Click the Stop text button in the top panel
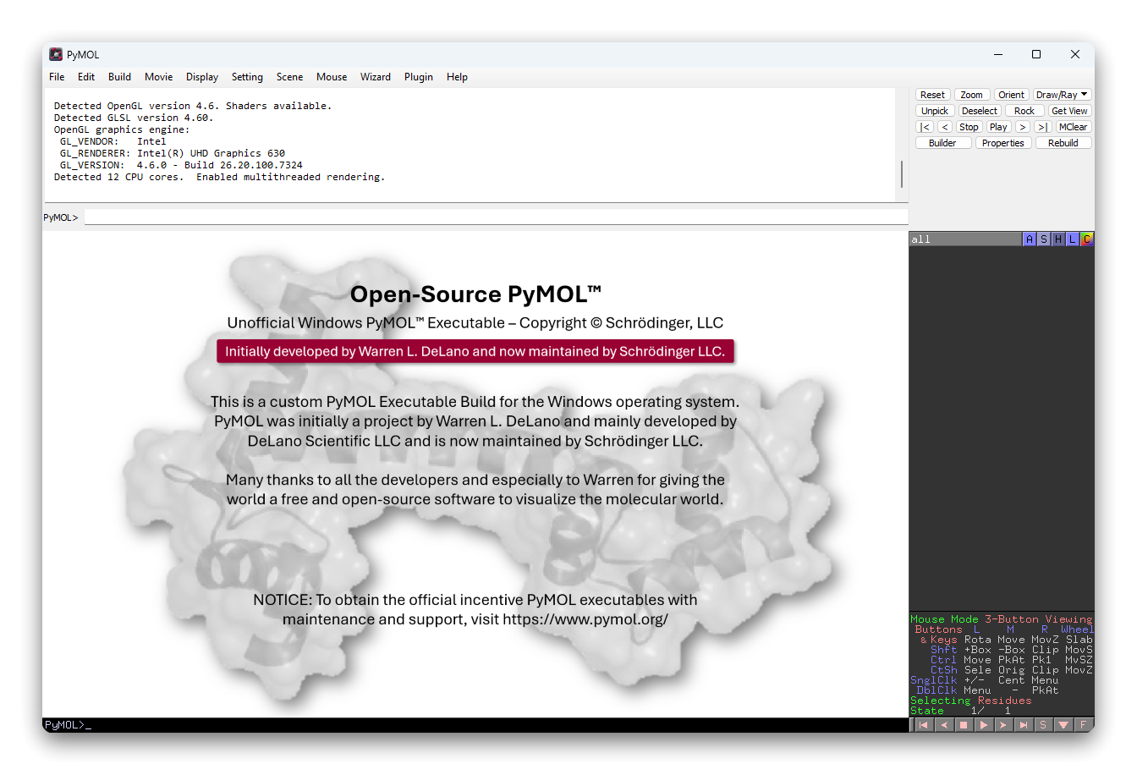Viewport: 1137px width, 775px height. (969, 127)
